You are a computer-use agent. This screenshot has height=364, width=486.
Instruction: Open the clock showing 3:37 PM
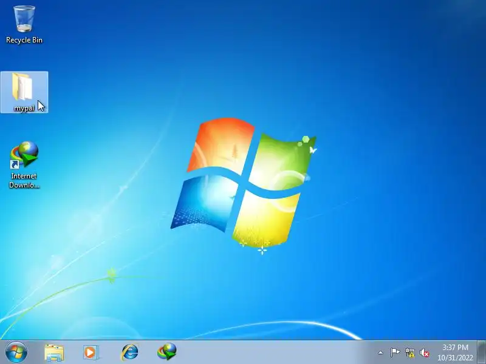[x=455, y=352]
